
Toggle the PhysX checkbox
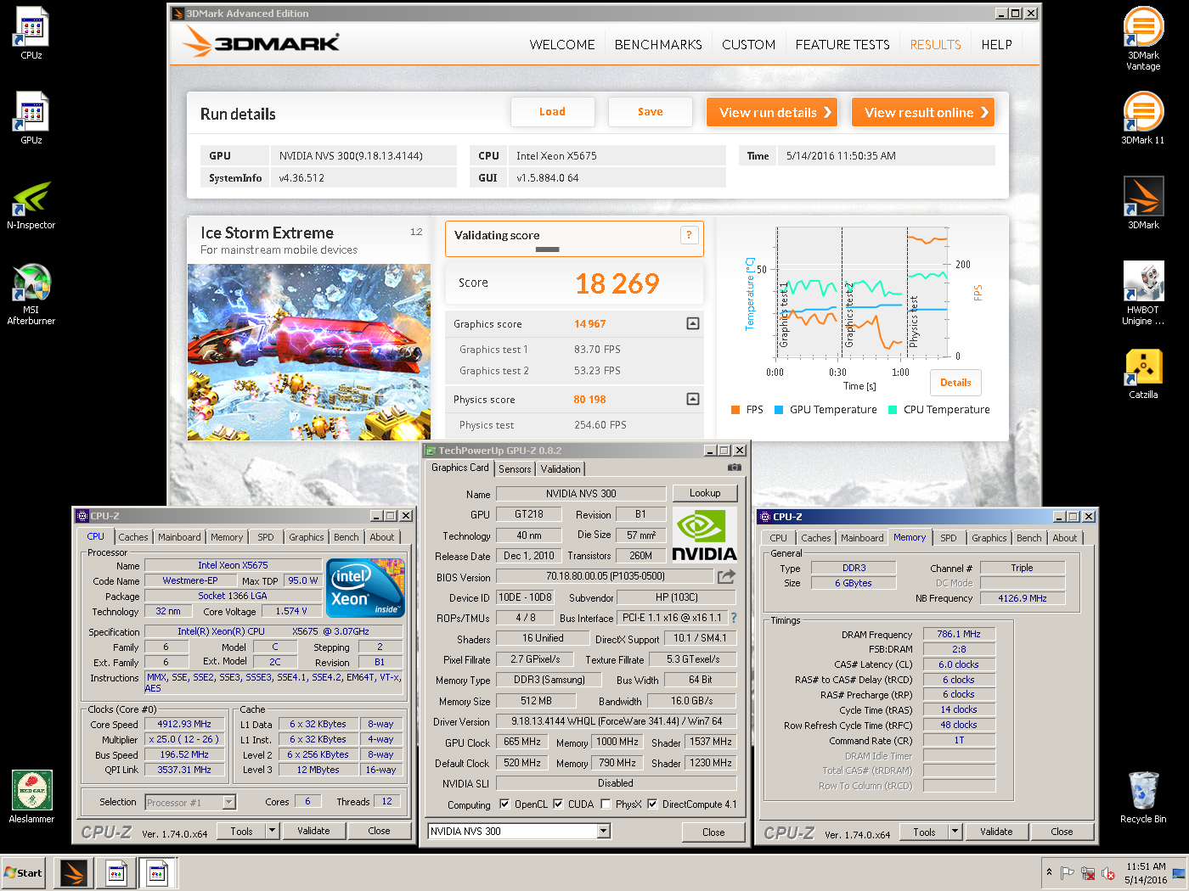(x=606, y=804)
